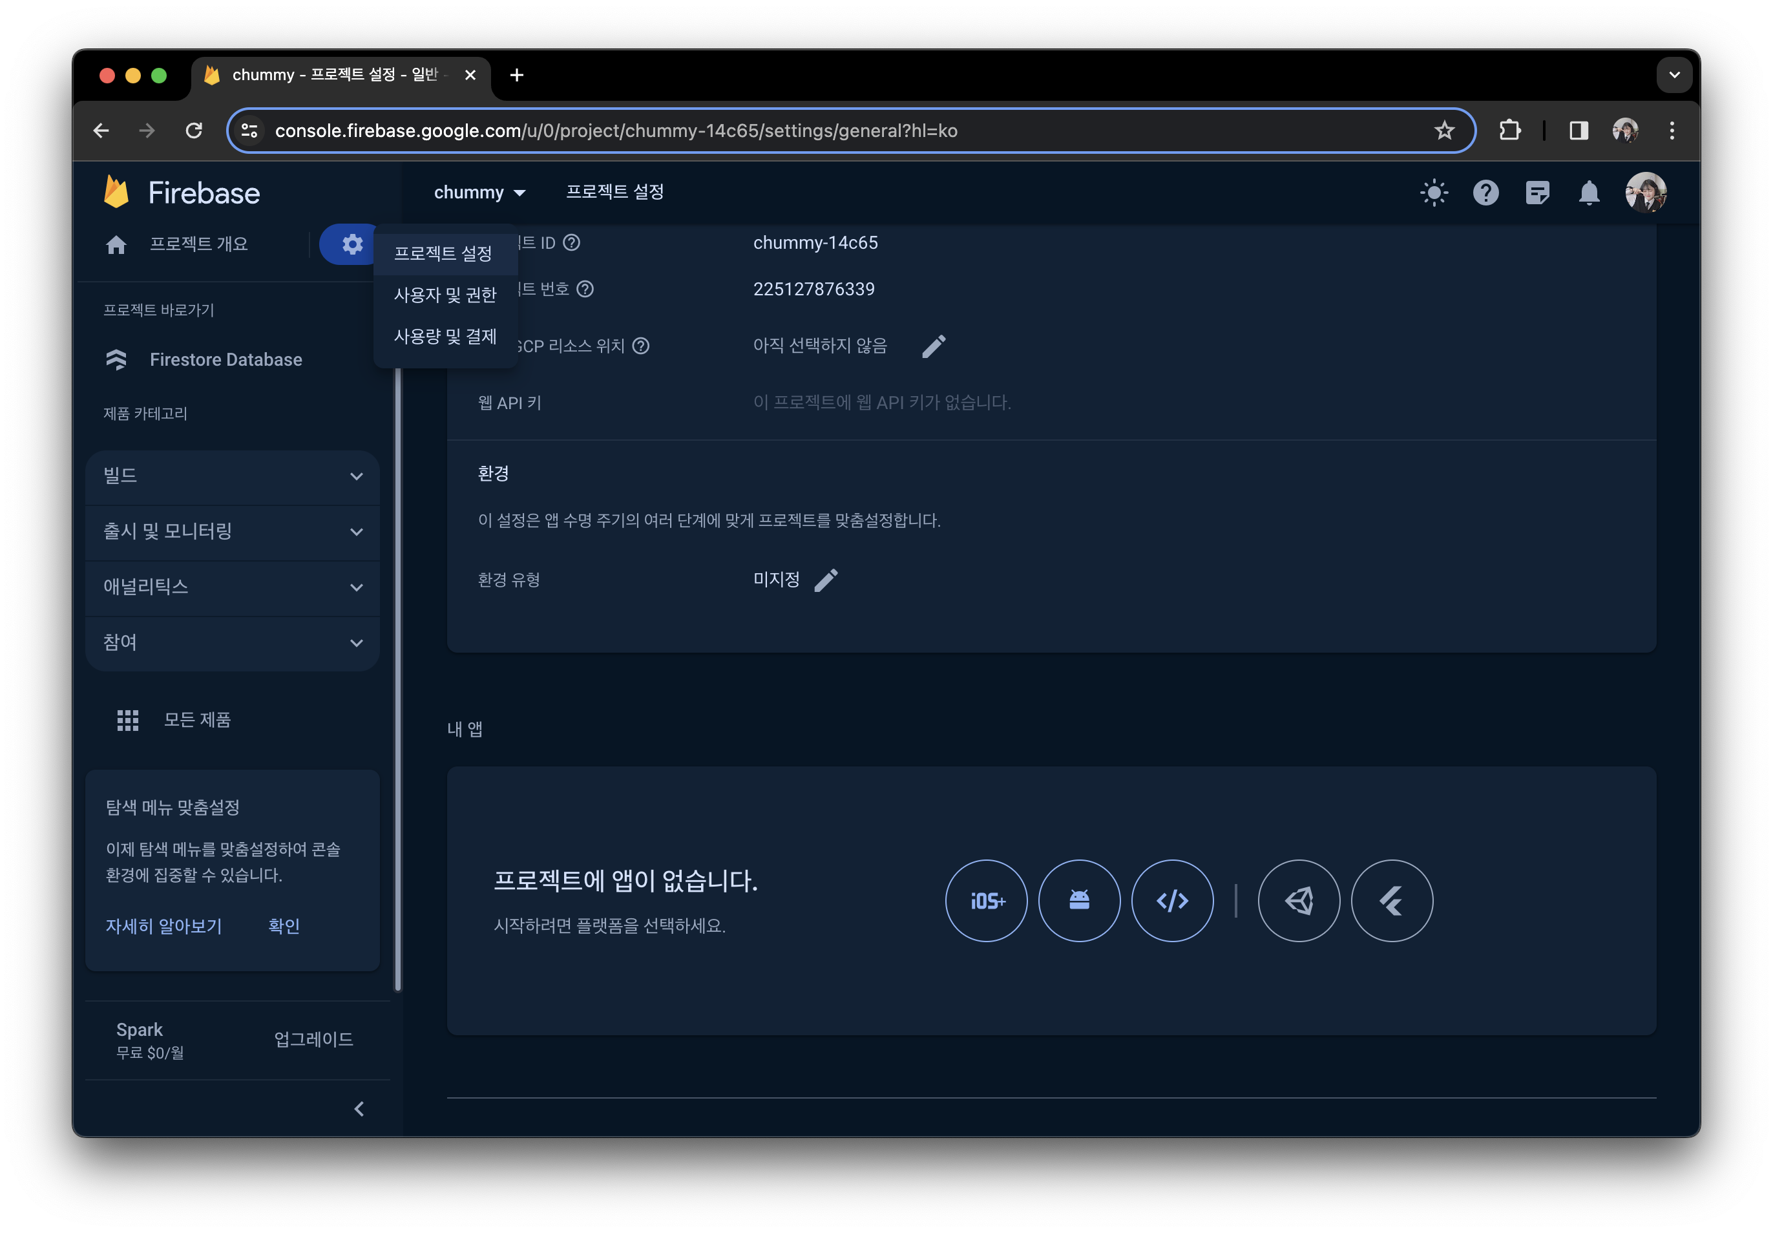Image resolution: width=1773 pixels, height=1233 pixels.
Task: Click 업그레이드 plan button
Action: pyautogui.click(x=313, y=1040)
